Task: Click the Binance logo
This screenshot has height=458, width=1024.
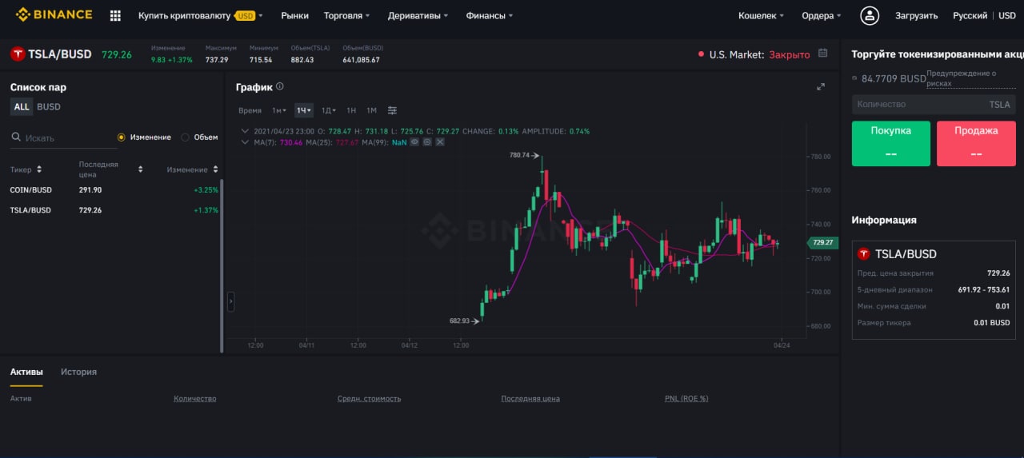Action: click(54, 14)
